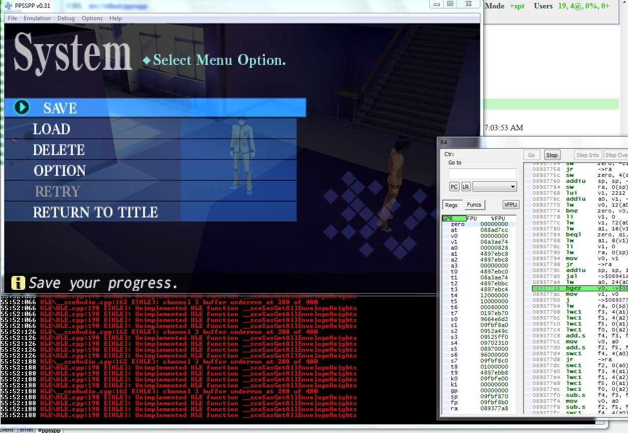Open the Options menu

92,18
